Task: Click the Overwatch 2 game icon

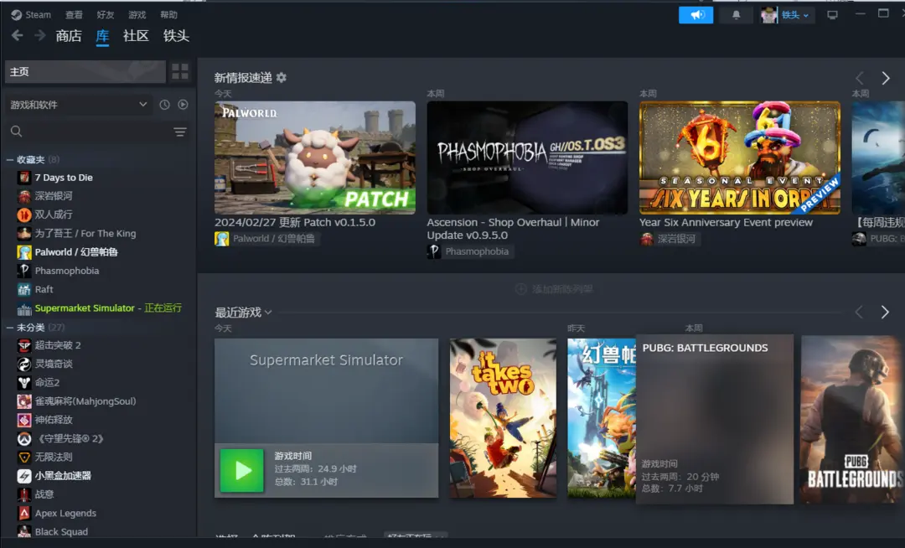Action: (24, 438)
